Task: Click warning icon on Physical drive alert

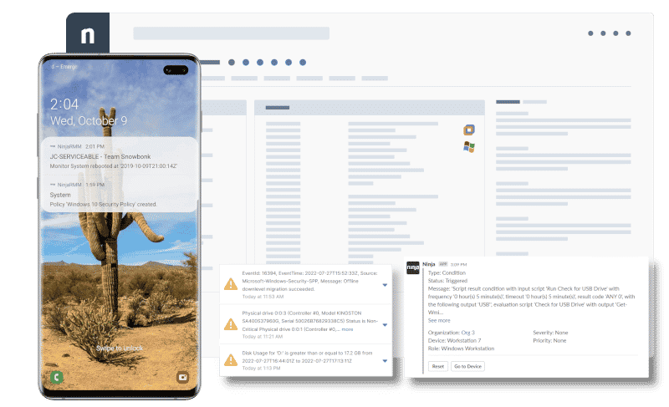Action: 230,323
